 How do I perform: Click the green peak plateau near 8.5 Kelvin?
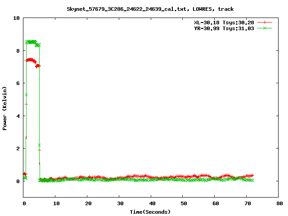tap(31, 42)
